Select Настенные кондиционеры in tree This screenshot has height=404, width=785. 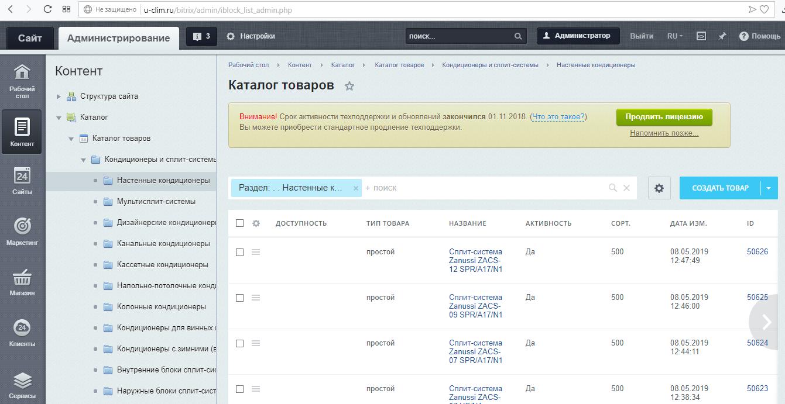[163, 181]
